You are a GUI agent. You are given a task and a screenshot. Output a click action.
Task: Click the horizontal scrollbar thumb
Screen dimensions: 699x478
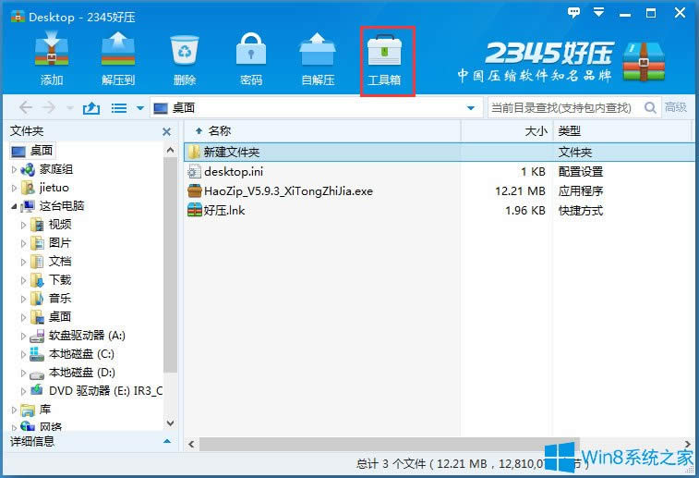click(389, 444)
